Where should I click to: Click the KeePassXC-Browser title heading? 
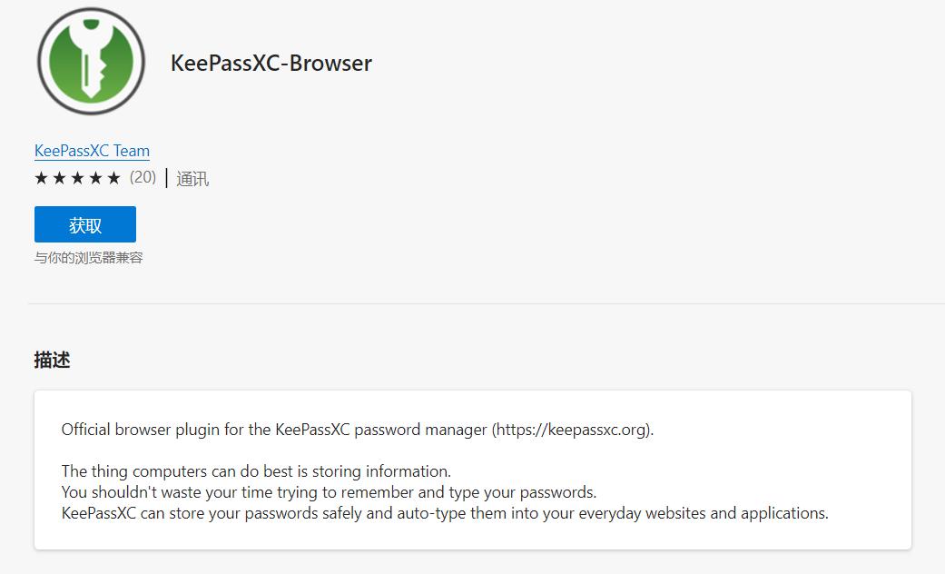[x=271, y=63]
